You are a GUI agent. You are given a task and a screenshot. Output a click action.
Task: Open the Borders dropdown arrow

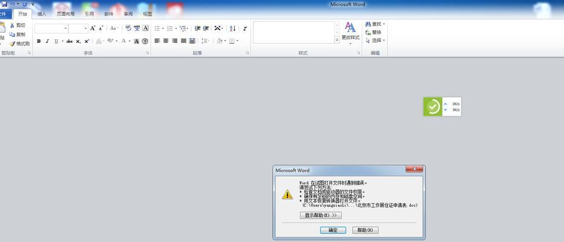237,41
